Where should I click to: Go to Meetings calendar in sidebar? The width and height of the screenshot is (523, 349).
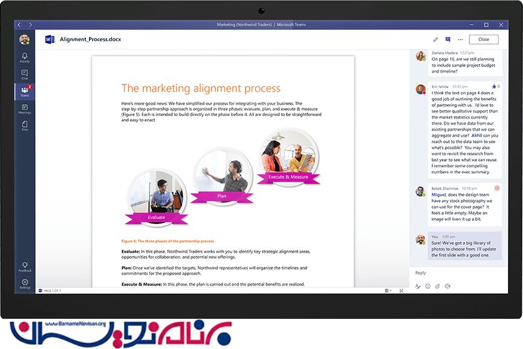(x=25, y=109)
